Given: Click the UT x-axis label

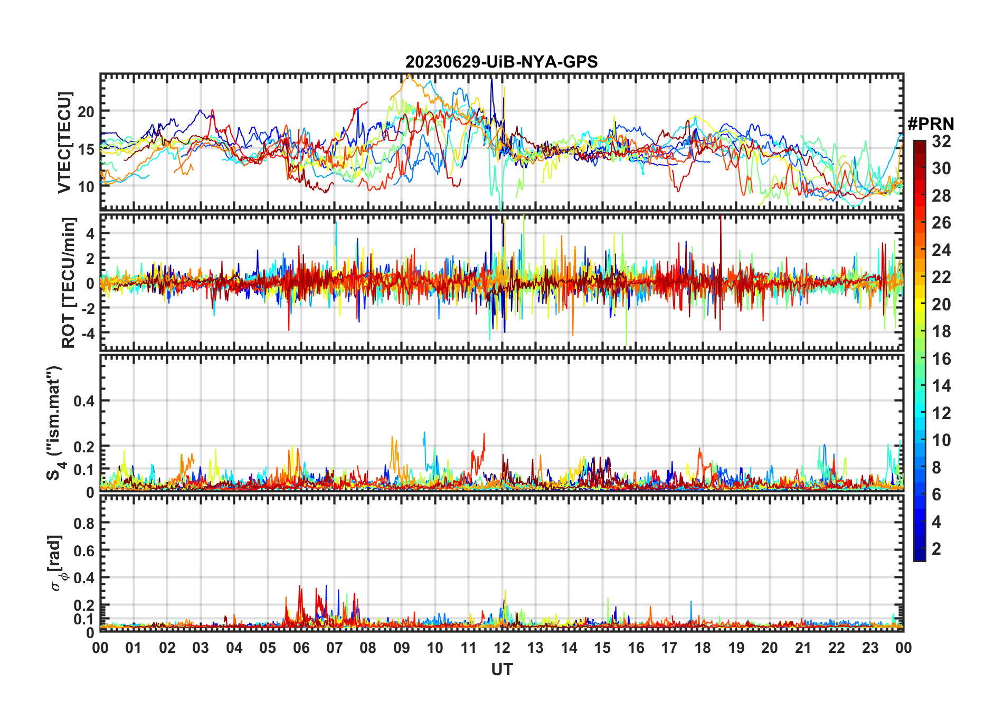Looking at the screenshot, I should click(502, 670).
